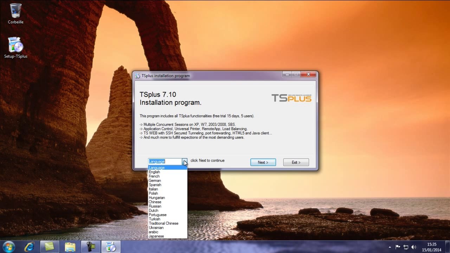Select Japanese from the language list
The width and height of the screenshot is (450, 253).
(167, 236)
